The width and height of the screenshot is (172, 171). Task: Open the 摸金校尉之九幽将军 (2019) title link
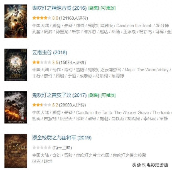62,138
